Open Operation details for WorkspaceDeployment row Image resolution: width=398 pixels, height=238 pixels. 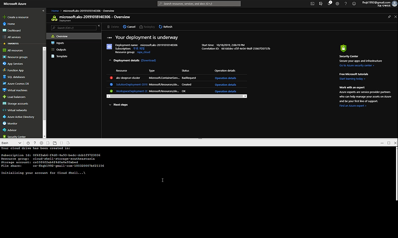pyautogui.click(x=225, y=91)
